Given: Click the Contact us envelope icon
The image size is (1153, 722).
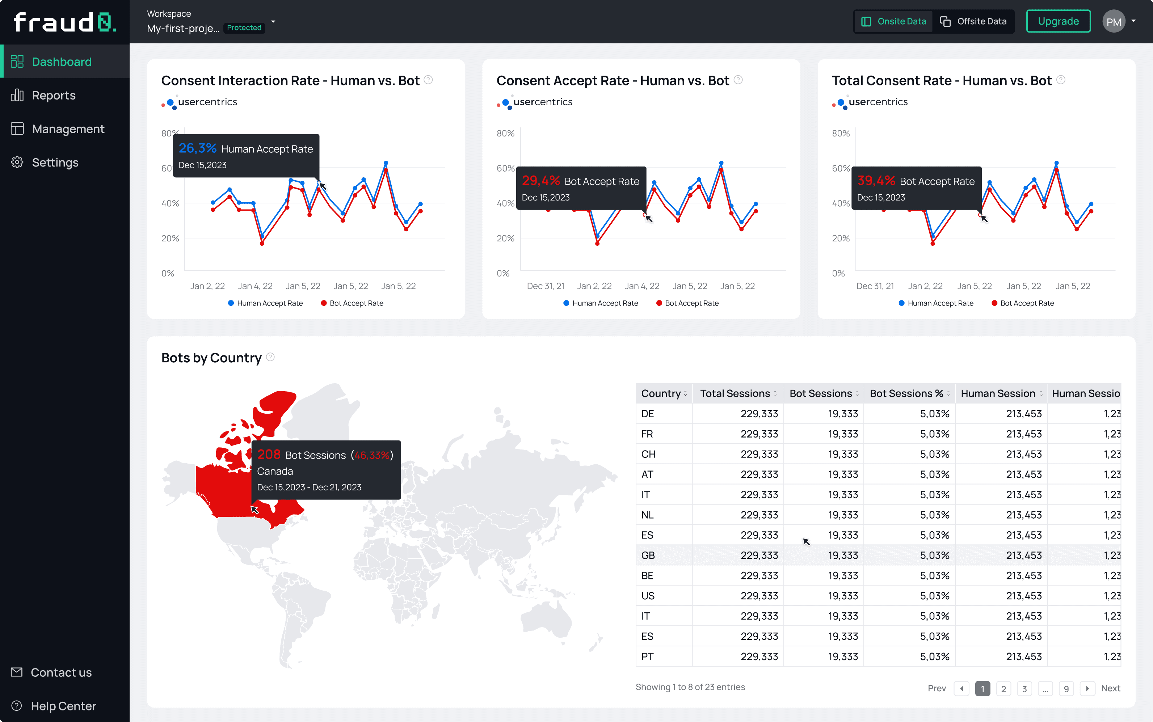Looking at the screenshot, I should 17,672.
